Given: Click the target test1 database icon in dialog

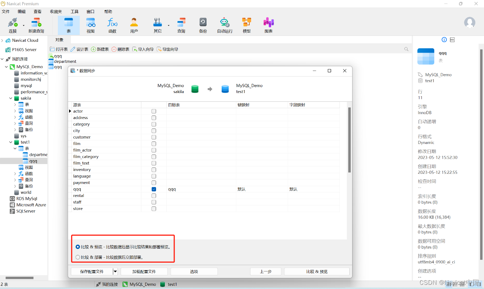Looking at the screenshot, I should click(x=225, y=89).
